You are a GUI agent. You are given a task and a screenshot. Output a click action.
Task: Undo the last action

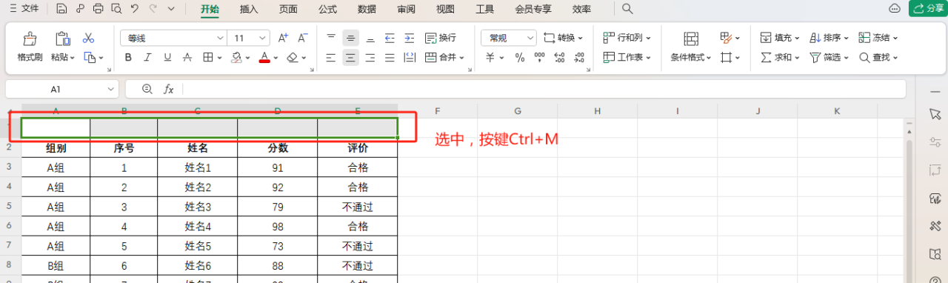pos(134,9)
